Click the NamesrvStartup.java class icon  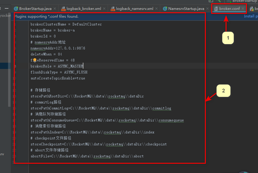[x=165, y=9]
